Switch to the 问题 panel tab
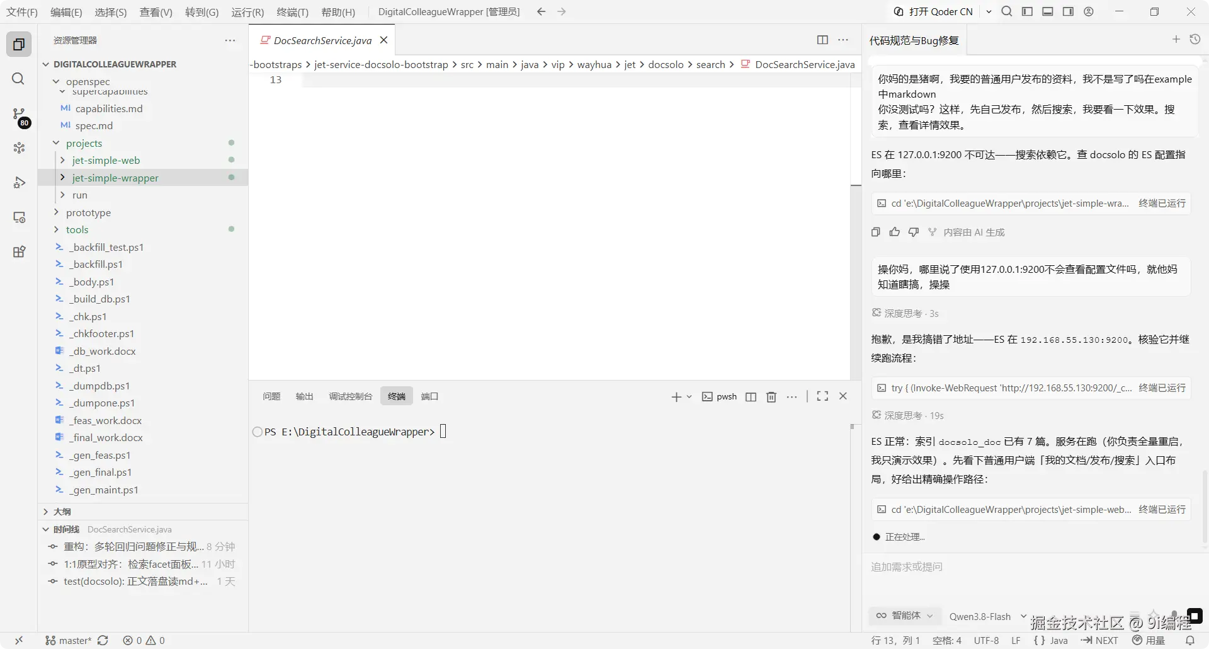Screen dimensions: 1209x649 point(271,396)
